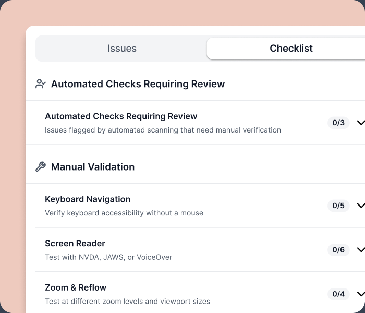Click the 0/5 Keyboard Navigation badge

[x=338, y=206]
